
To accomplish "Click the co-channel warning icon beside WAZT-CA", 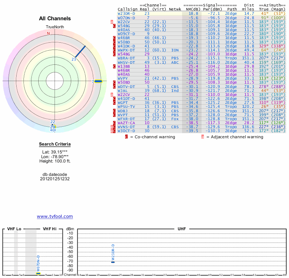I will (x=115, y=123).
